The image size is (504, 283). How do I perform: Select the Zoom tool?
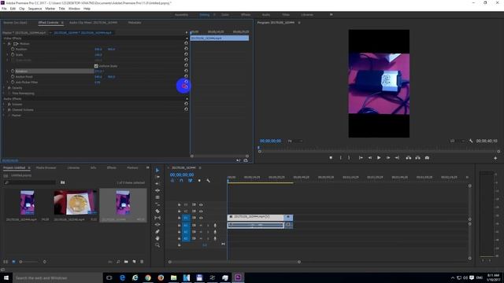(x=157, y=245)
